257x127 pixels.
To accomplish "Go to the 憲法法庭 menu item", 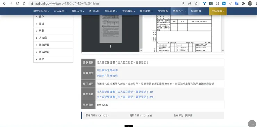I will [94, 11].
